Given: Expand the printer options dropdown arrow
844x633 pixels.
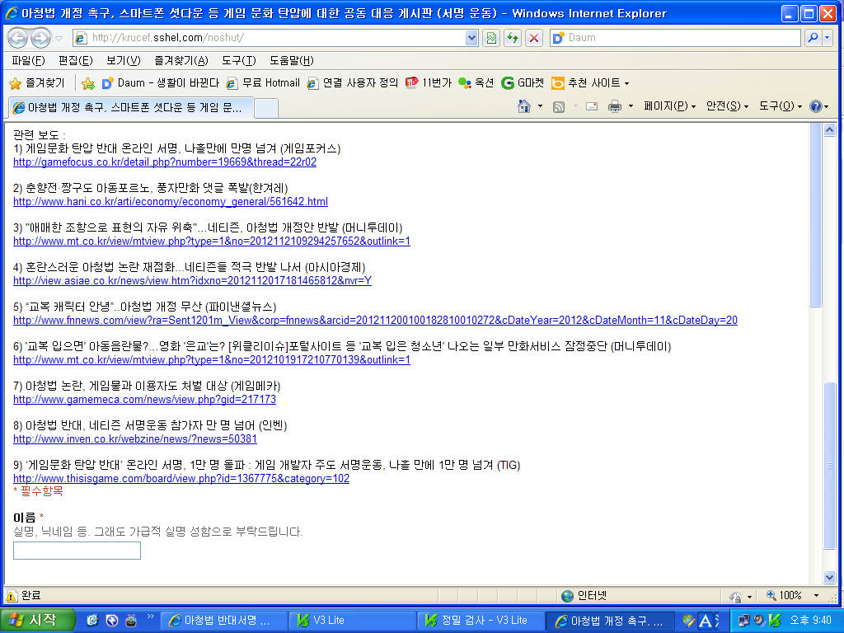Looking at the screenshot, I should pyautogui.click(x=631, y=106).
